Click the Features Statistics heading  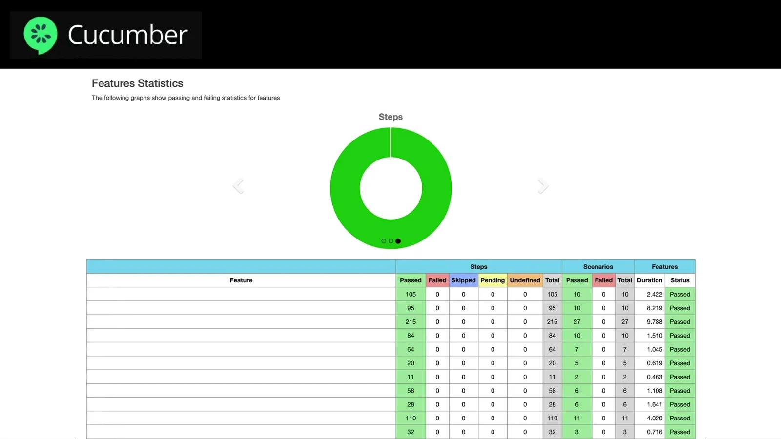click(138, 83)
